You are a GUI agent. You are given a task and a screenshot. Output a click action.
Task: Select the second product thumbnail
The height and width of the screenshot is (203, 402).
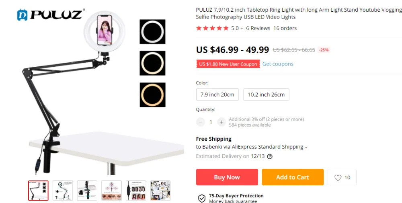[x=63, y=191]
